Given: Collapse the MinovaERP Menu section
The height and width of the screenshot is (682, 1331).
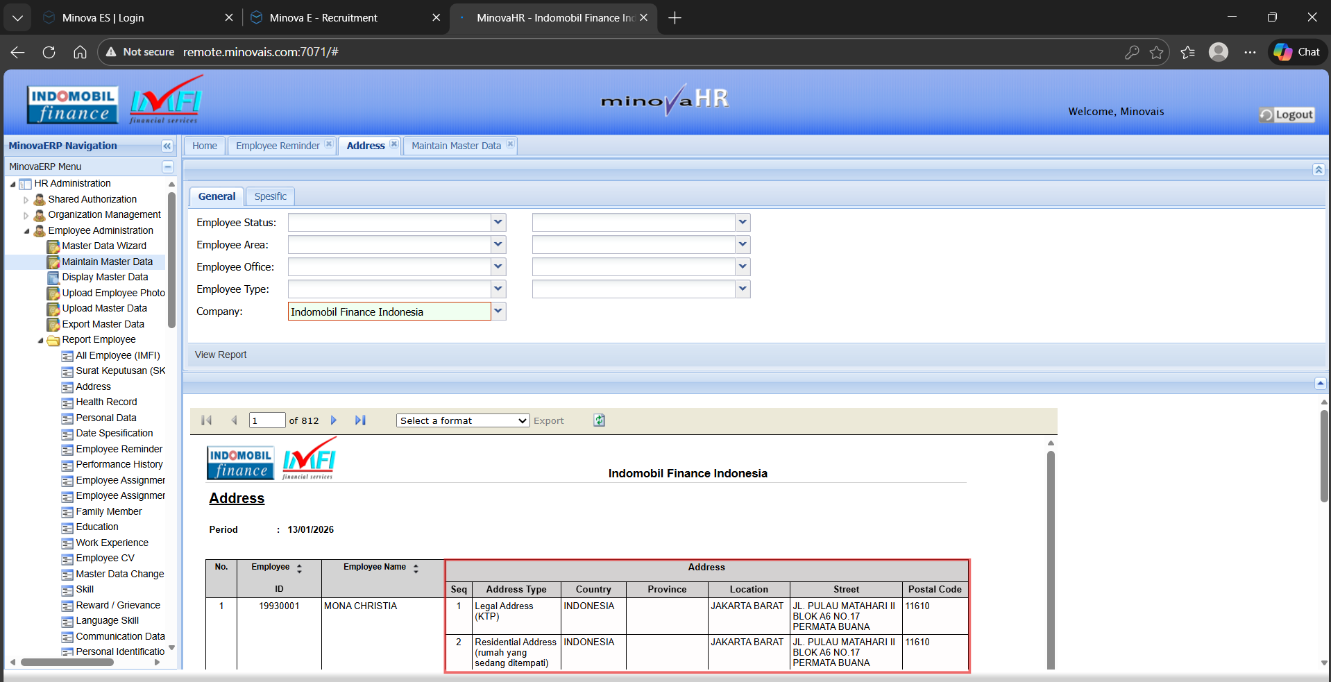Looking at the screenshot, I should [x=167, y=167].
